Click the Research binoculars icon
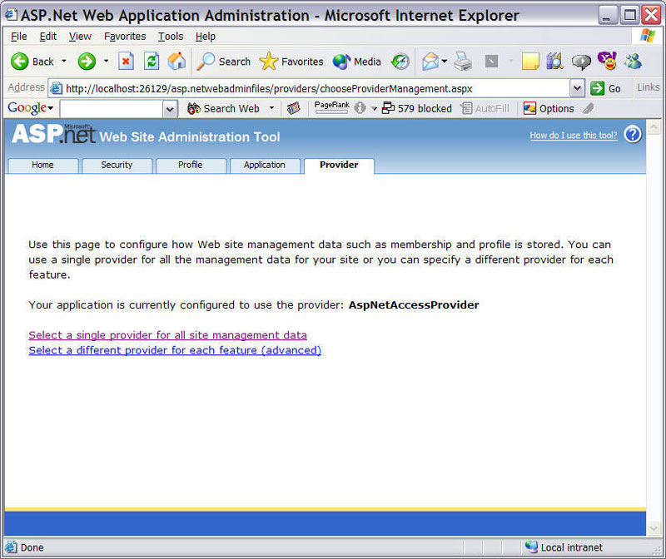666x559 pixels. coord(554,62)
